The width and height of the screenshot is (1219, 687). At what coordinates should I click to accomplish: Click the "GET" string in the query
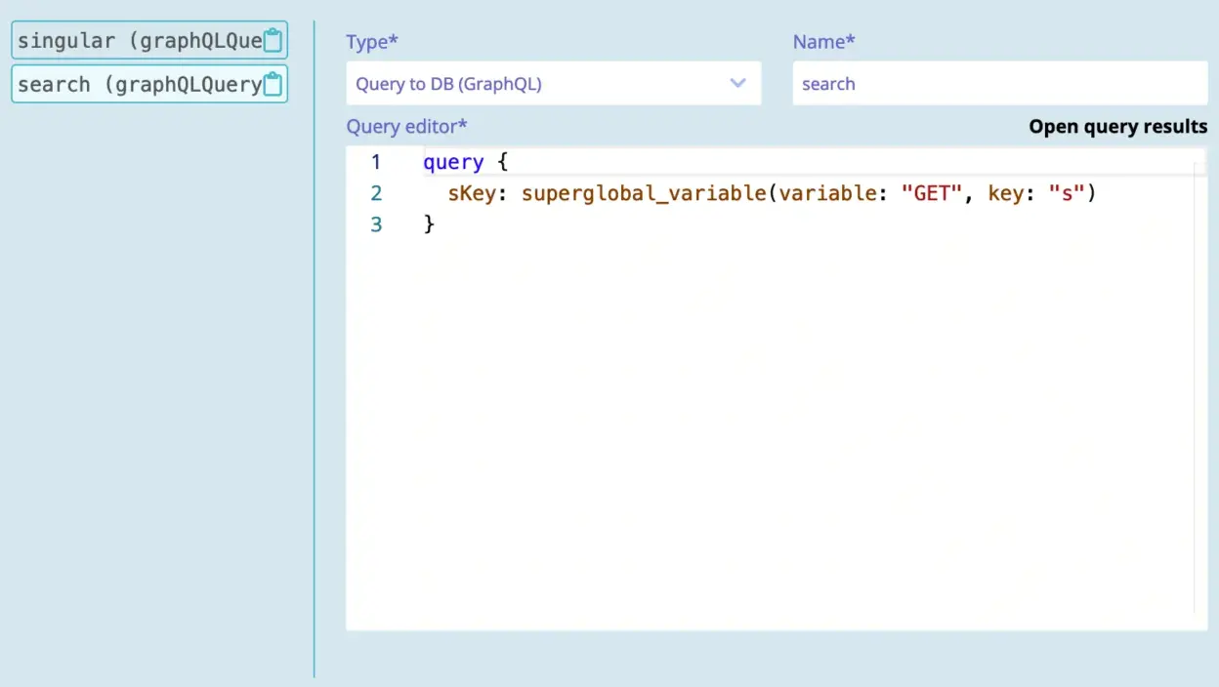click(932, 193)
